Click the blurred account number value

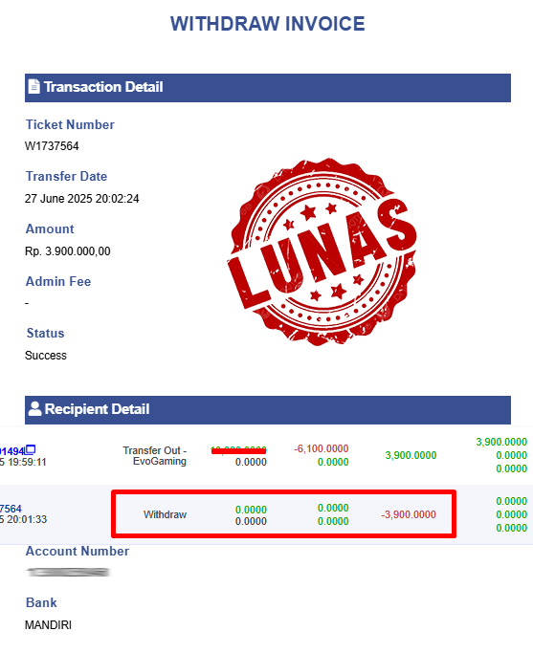tap(68, 572)
